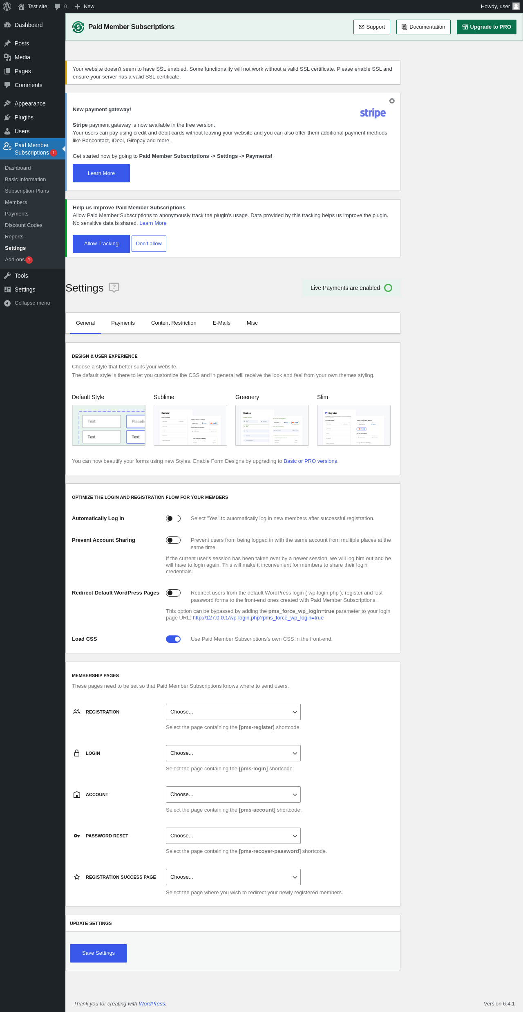This screenshot has height=1012, width=523.
Task: Open the Registration page dropdown
Action: click(233, 712)
